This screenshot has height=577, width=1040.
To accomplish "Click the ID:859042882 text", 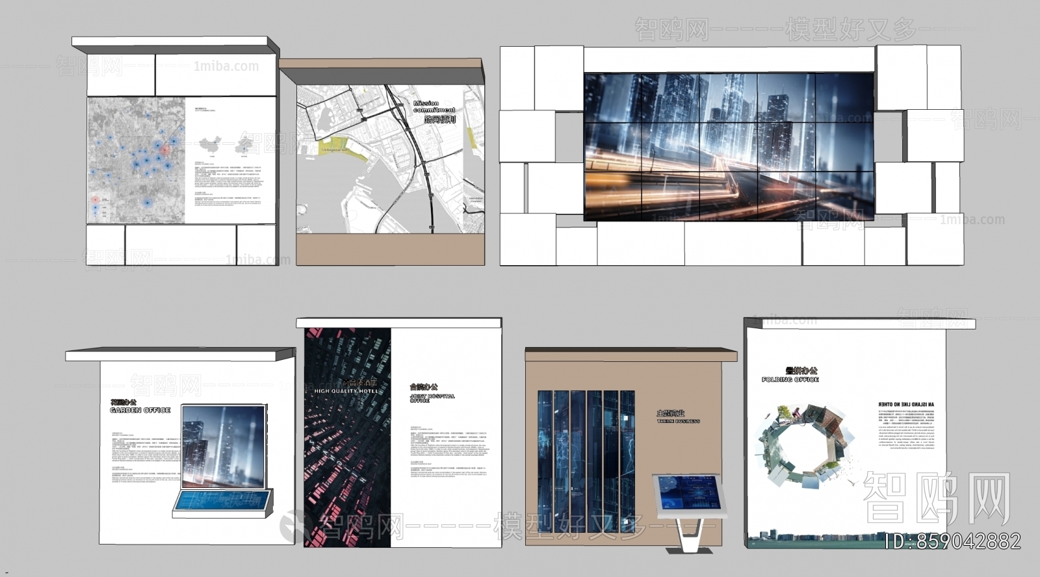I will point(952,541).
